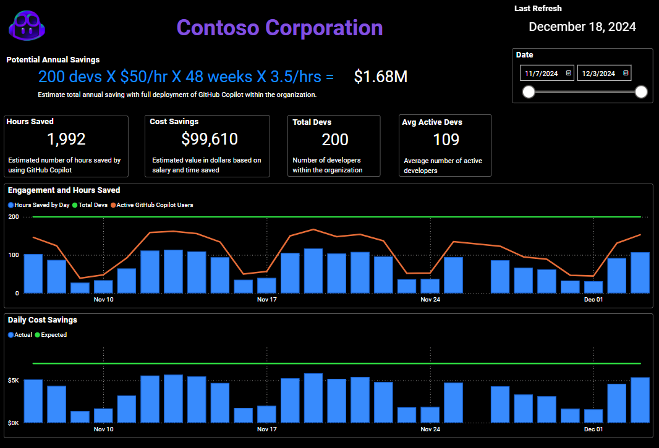Click the Daily Cost Savings chart title

(x=43, y=320)
